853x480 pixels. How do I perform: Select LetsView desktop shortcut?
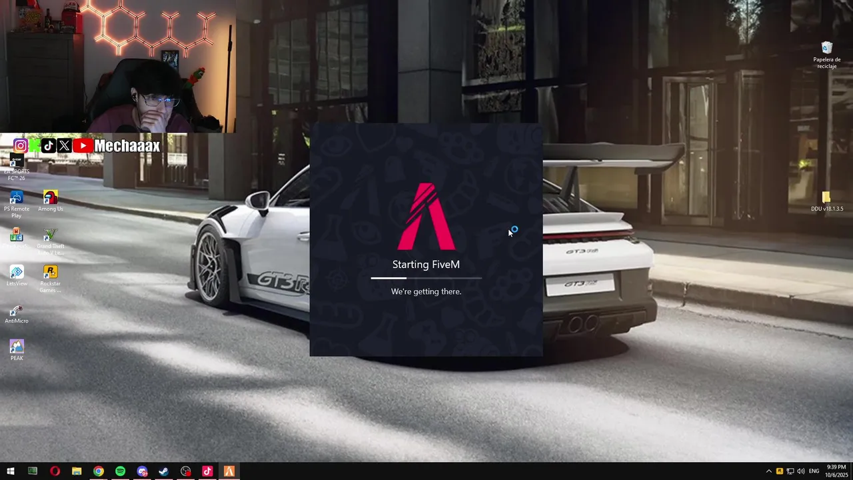(17, 276)
